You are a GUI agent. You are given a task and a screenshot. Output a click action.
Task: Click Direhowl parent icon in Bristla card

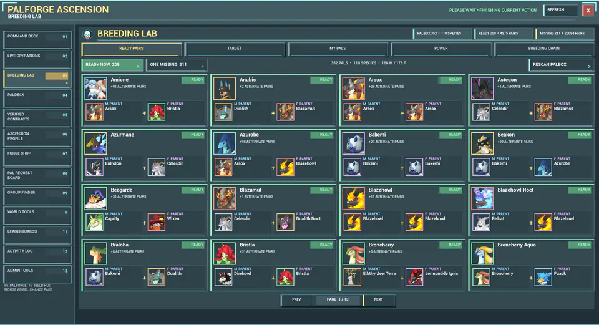pyautogui.click(x=223, y=277)
